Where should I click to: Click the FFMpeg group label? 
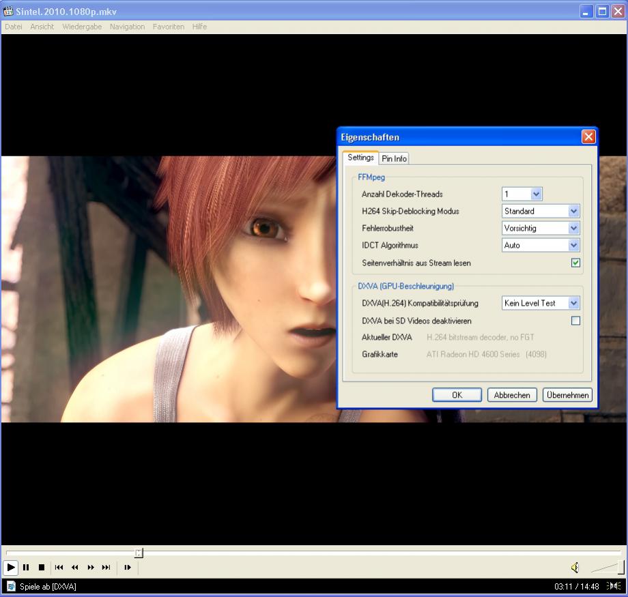point(371,177)
